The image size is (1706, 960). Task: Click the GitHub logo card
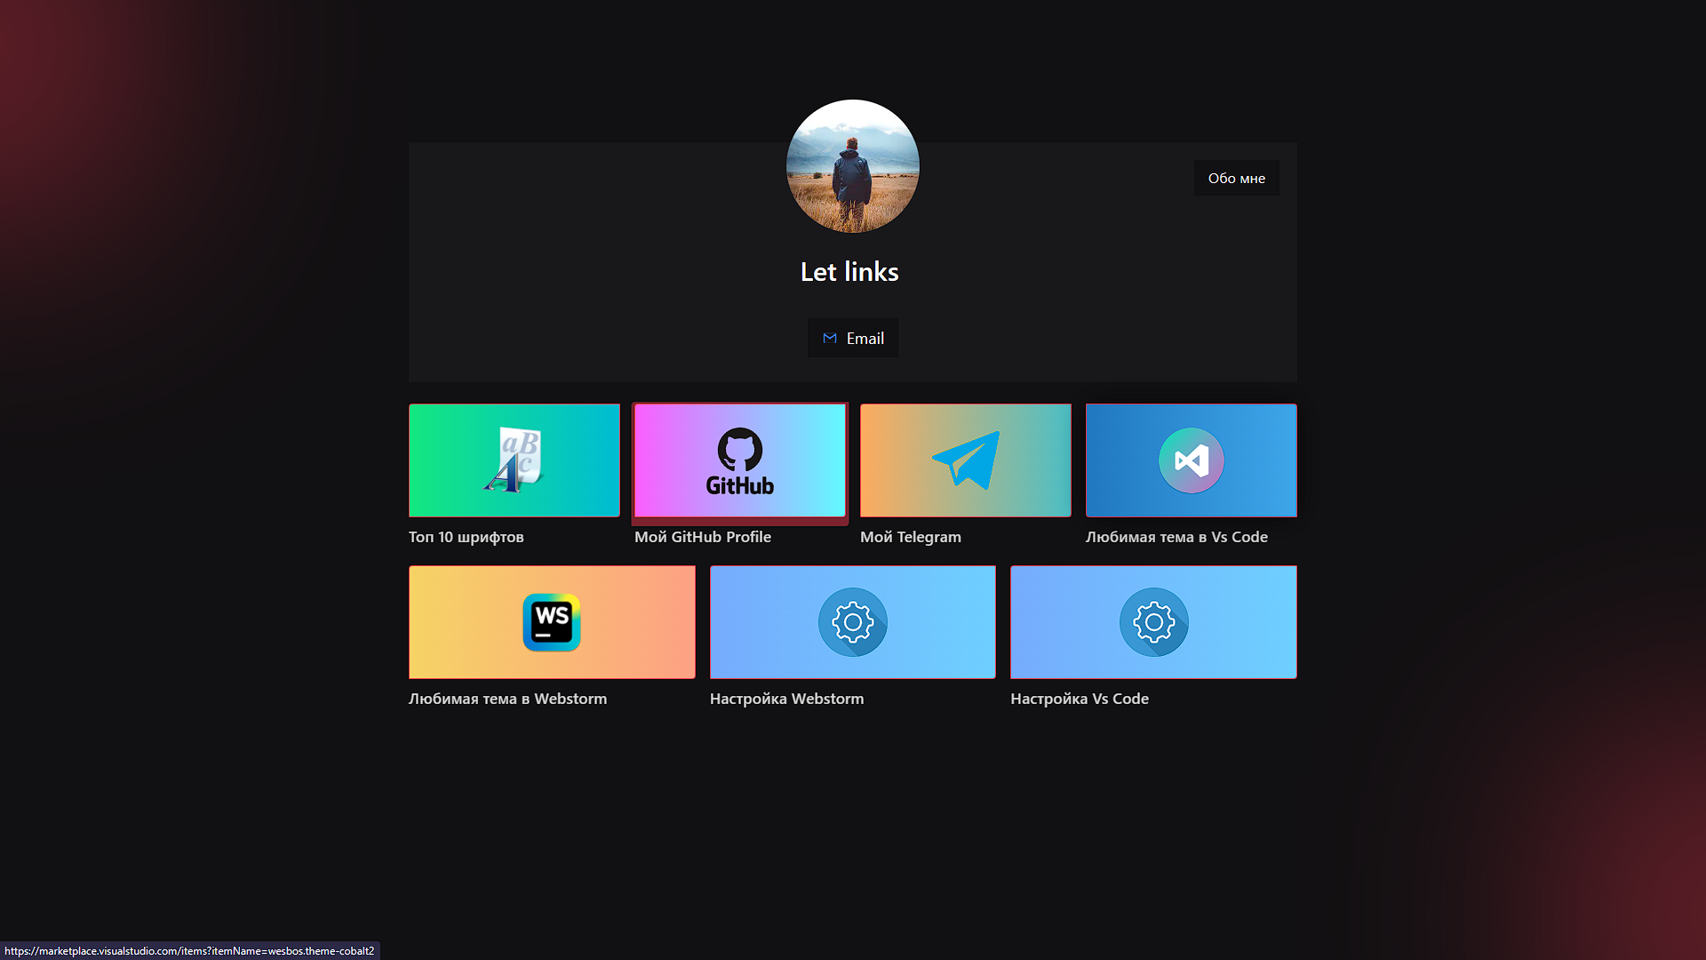coord(740,460)
